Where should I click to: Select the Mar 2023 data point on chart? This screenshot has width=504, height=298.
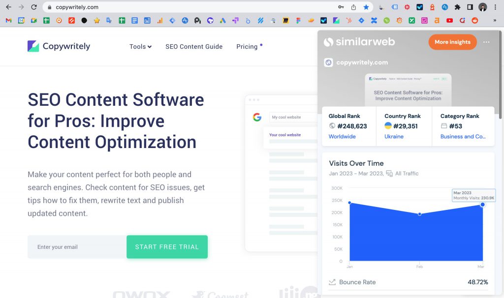coord(482,205)
